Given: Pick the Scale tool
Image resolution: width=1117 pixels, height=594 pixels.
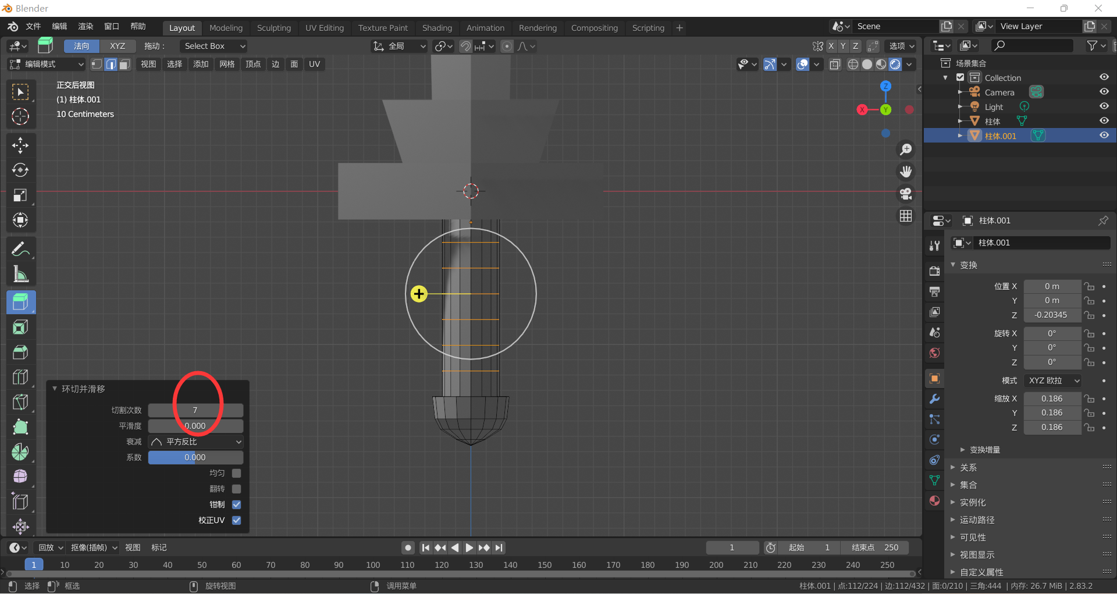Looking at the screenshot, I should pyautogui.click(x=20, y=195).
